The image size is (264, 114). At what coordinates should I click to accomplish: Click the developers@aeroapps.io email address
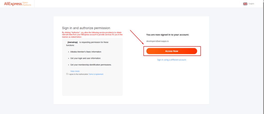pyautogui.click(x=157, y=41)
